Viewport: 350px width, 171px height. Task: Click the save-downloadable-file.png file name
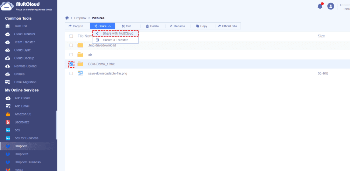[x=107, y=73]
